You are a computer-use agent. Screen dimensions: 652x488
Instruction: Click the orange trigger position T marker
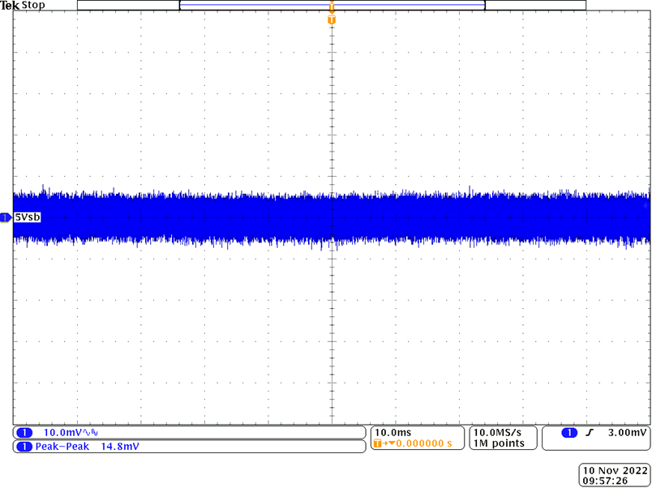point(331,18)
